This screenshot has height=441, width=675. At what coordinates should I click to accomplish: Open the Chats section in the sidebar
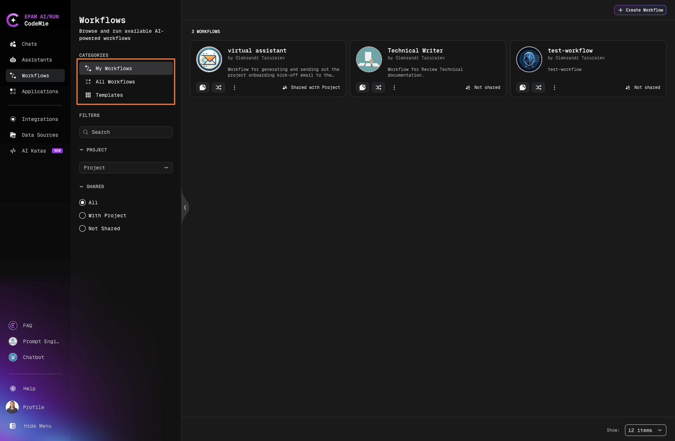[x=29, y=44]
